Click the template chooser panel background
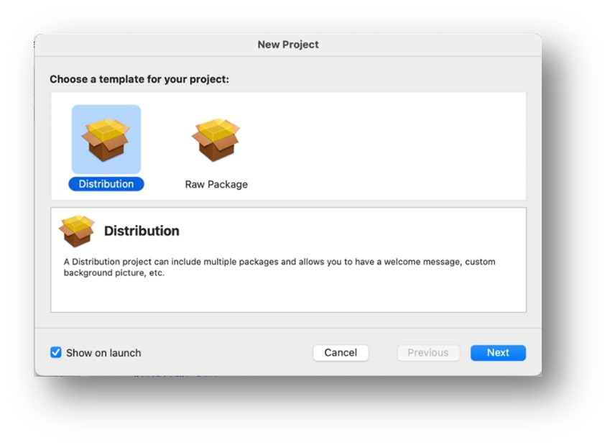The width and height of the screenshot is (610, 445). [395, 144]
